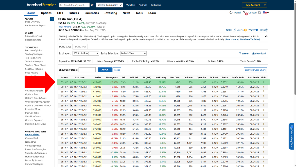Open the Options main menu
This screenshot has width=296, height=167.
[x=46, y=13]
